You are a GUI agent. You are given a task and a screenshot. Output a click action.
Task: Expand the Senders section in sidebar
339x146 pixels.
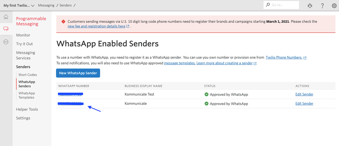click(23, 67)
